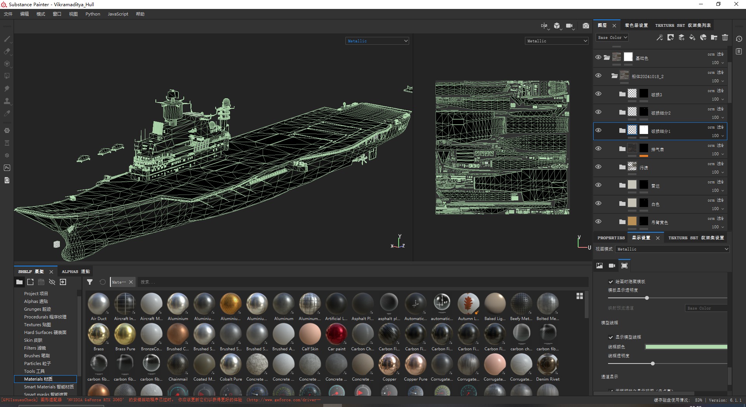Open 3D viewport Metallic mode dropdown
The width and height of the screenshot is (746, 407).
click(x=377, y=41)
